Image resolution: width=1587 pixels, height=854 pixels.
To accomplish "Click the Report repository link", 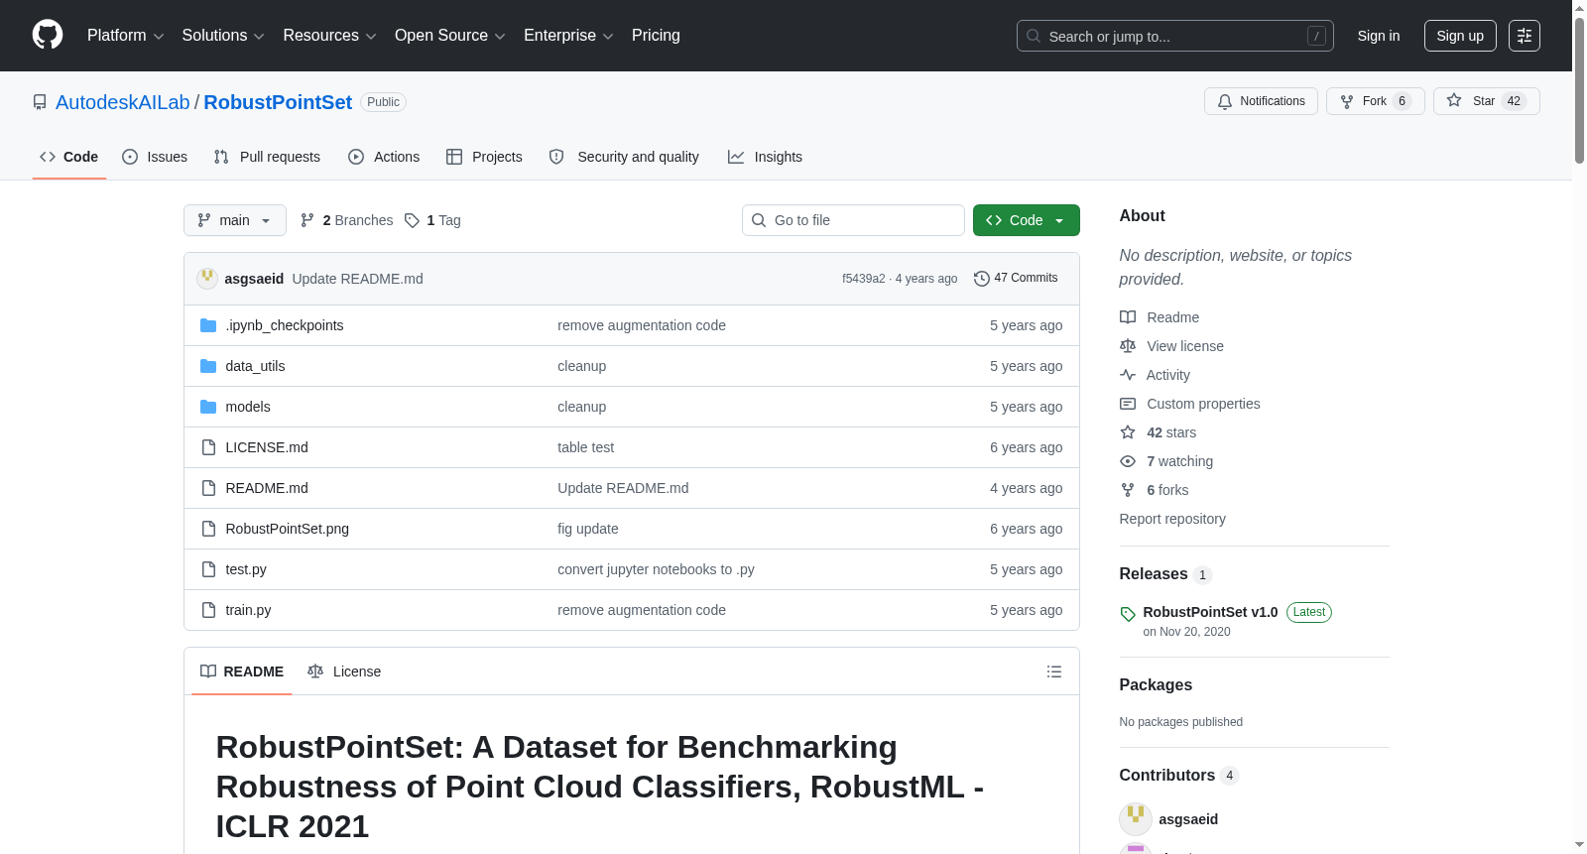I will 1172,519.
